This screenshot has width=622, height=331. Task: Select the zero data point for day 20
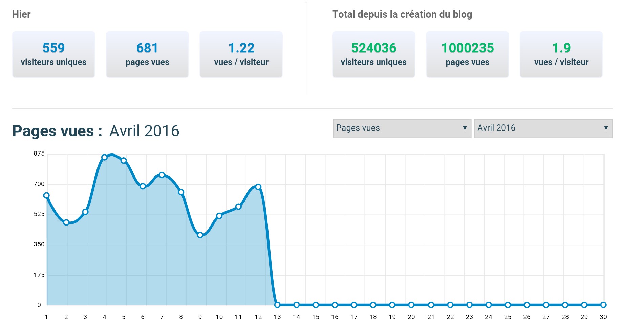click(x=411, y=305)
